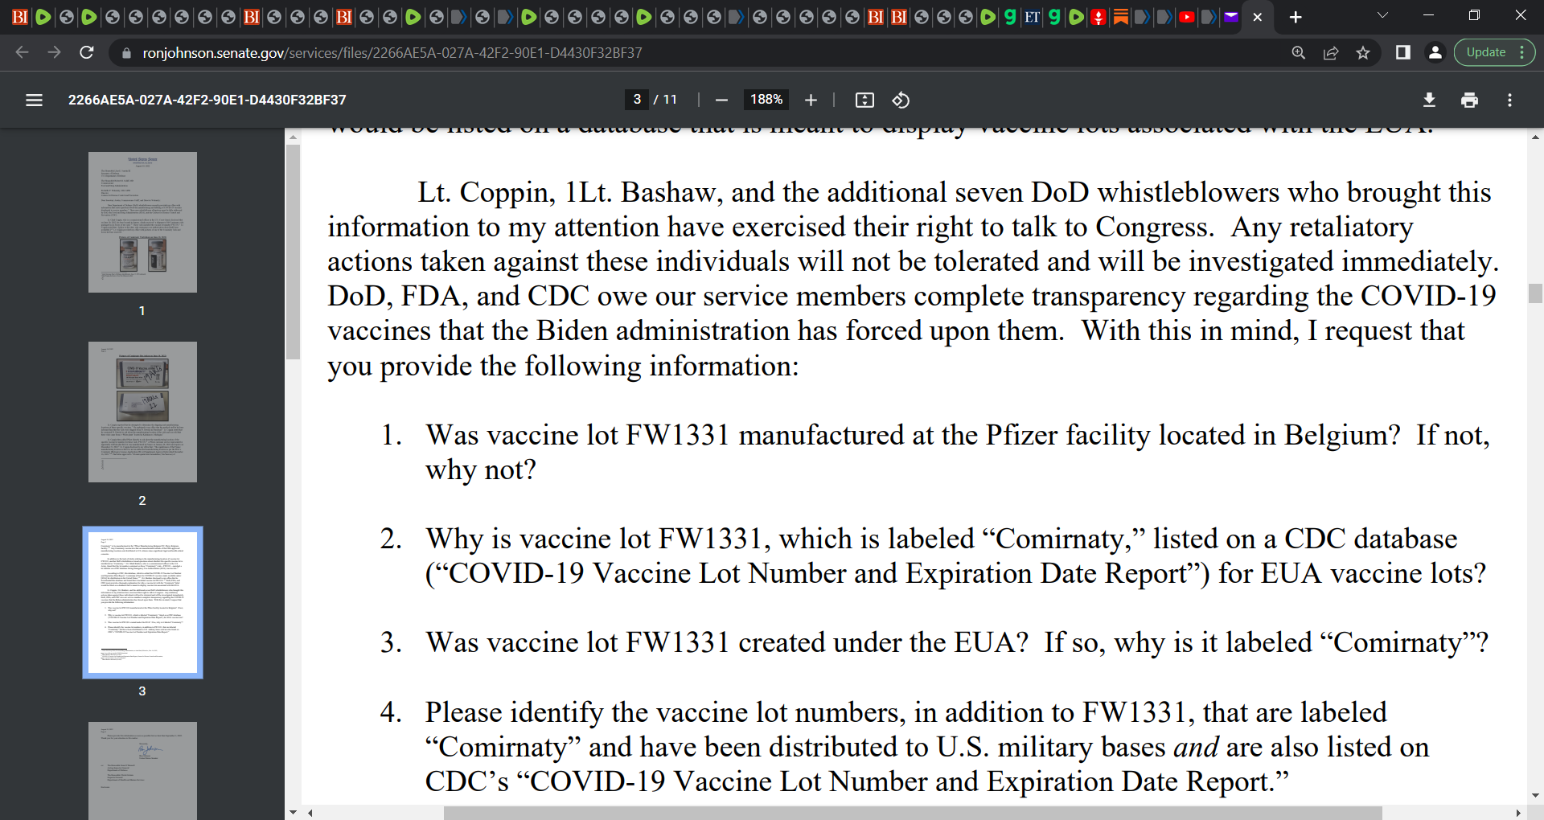The width and height of the screenshot is (1544, 820).
Task: Open the tab search chevron
Action: click(x=1382, y=15)
